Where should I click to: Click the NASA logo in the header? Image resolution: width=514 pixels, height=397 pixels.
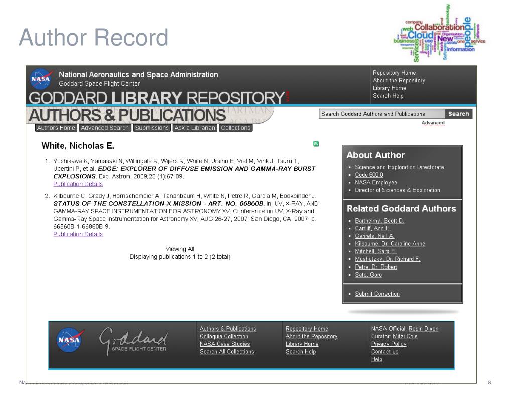click(x=41, y=79)
